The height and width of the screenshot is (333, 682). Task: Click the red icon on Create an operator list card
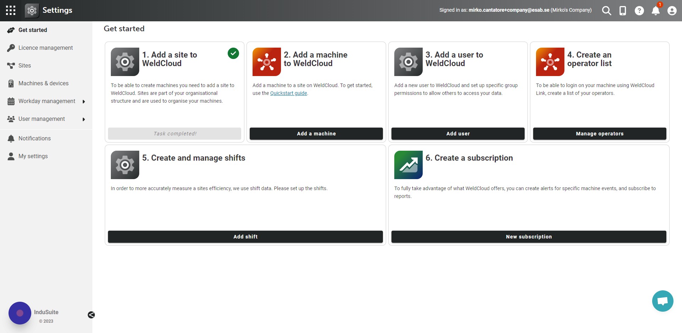pyautogui.click(x=550, y=62)
